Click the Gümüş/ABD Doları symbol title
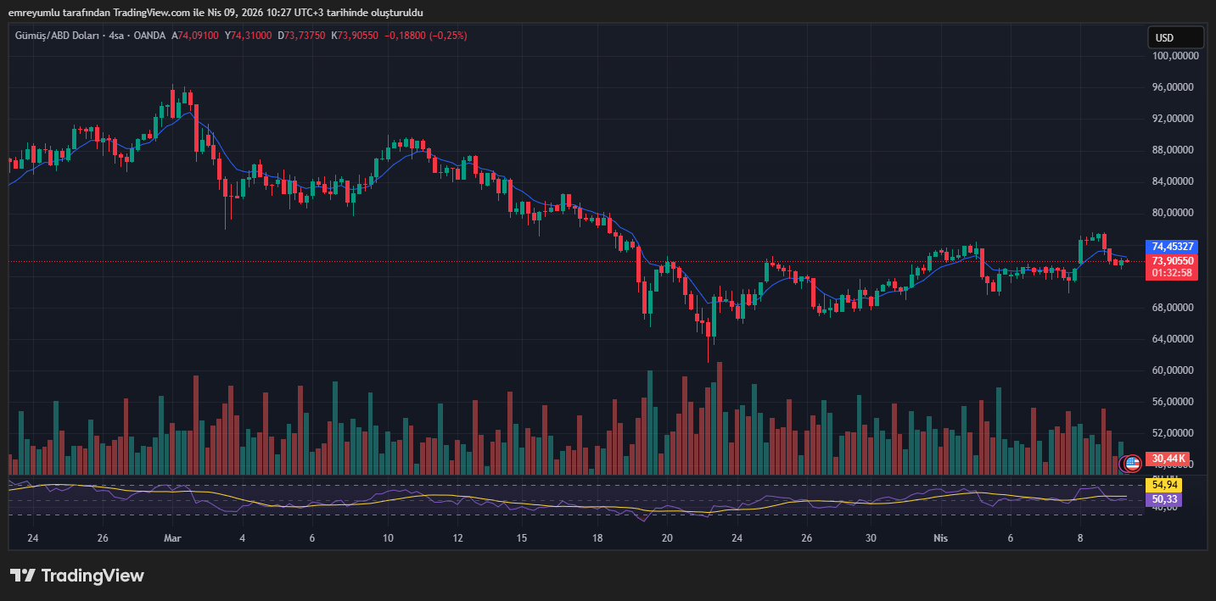 click(56, 36)
